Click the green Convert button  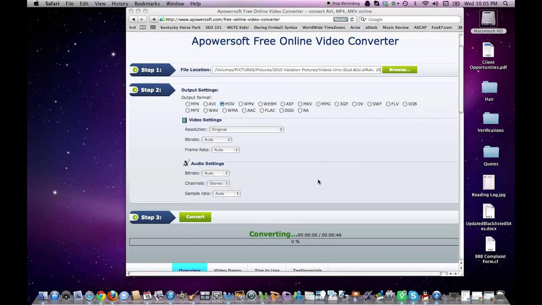coord(195,217)
